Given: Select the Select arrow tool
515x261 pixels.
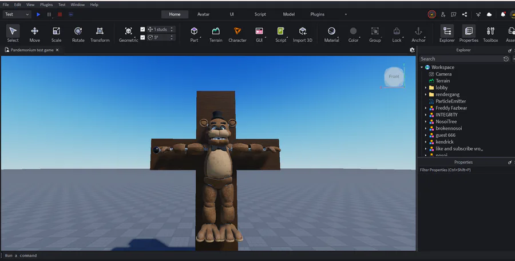Looking at the screenshot, I should tap(13, 34).
